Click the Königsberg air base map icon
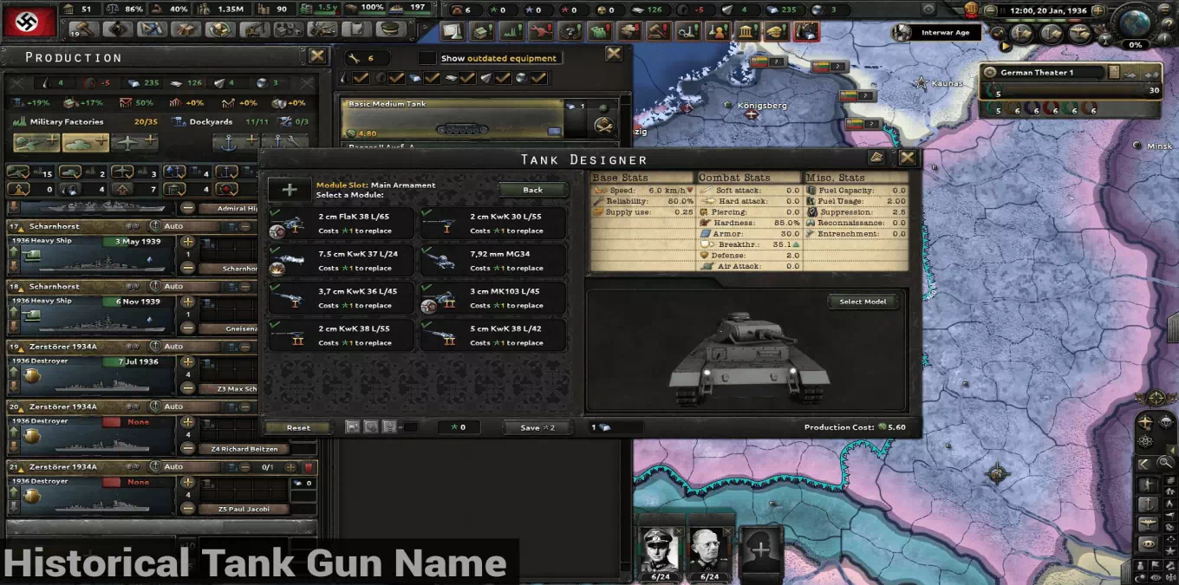 751,115
